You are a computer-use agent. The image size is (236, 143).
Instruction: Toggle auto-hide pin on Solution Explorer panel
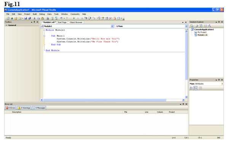[x=219, y=22]
